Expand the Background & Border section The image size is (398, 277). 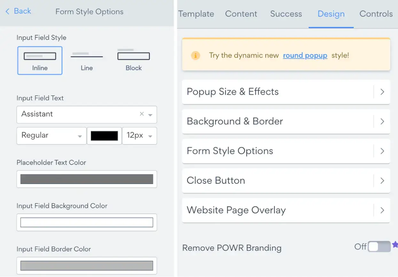tap(286, 121)
